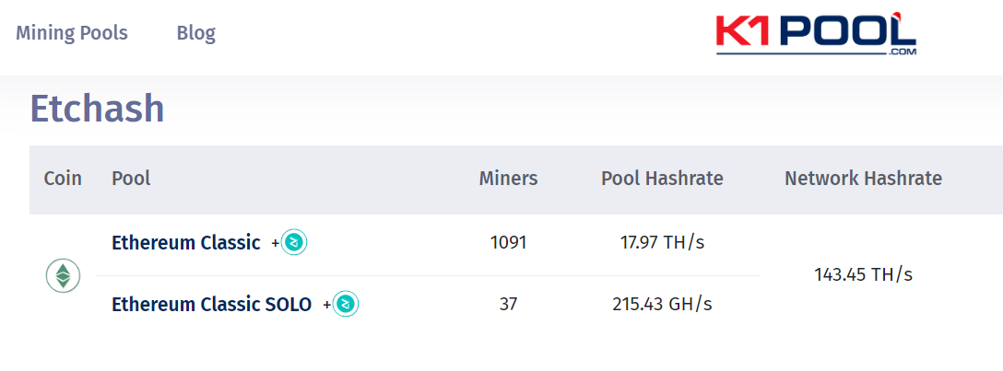Click Zilliqa icon beside Ethereum Classic
This screenshot has height=371, width=1003.
click(294, 242)
